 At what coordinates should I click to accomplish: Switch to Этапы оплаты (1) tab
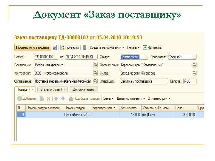click(x=52, y=89)
